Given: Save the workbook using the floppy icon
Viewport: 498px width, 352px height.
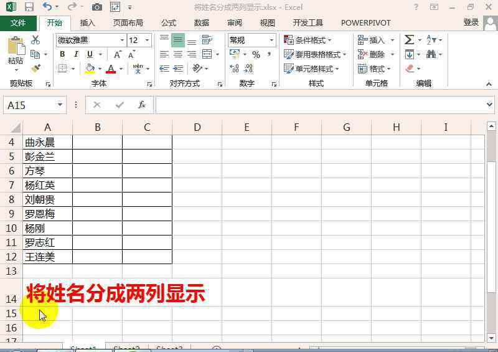Looking at the screenshot, I should [x=29, y=7].
